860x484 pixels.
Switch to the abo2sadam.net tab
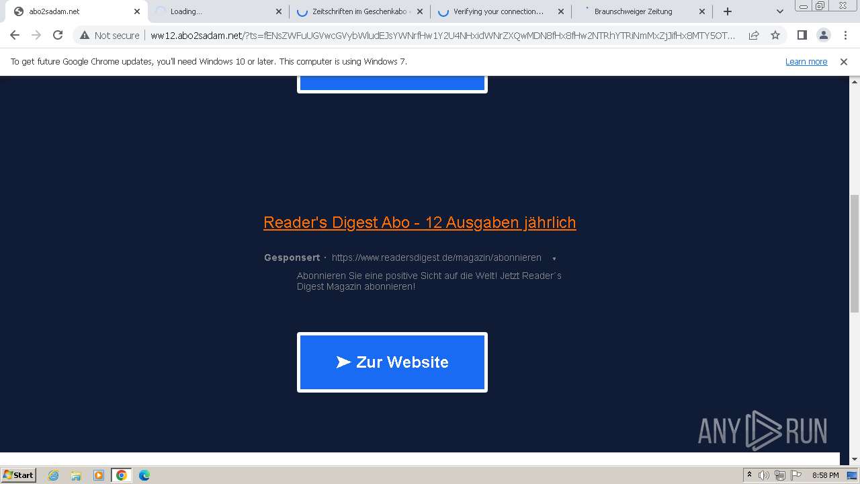76,11
